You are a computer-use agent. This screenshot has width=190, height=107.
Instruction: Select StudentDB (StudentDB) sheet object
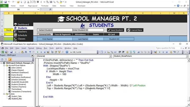[20, 82]
